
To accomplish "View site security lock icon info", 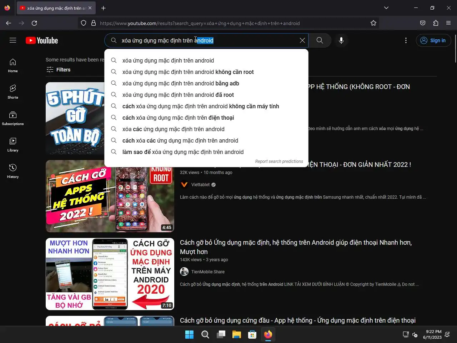I will click(94, 23).
